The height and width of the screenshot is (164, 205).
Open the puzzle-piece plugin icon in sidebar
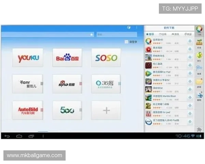pyautogui.click(x=199, y=129)
